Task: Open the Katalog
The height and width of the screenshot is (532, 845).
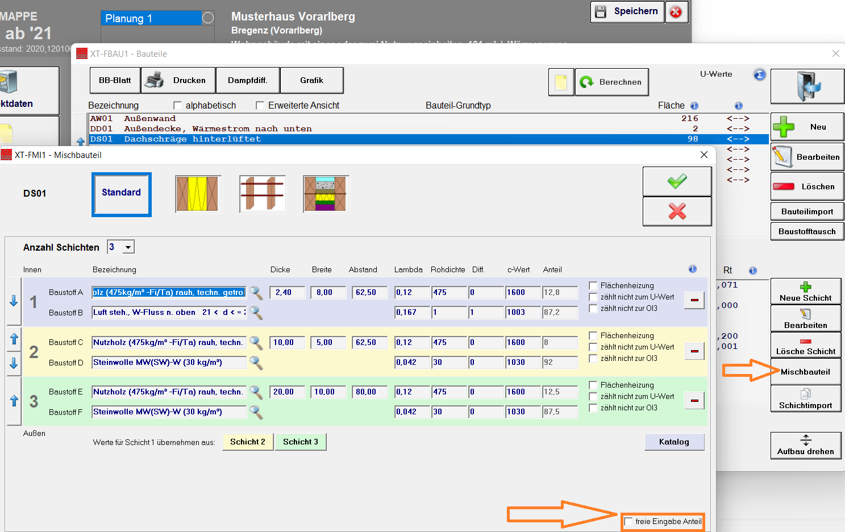Action: tap(674, 442)
